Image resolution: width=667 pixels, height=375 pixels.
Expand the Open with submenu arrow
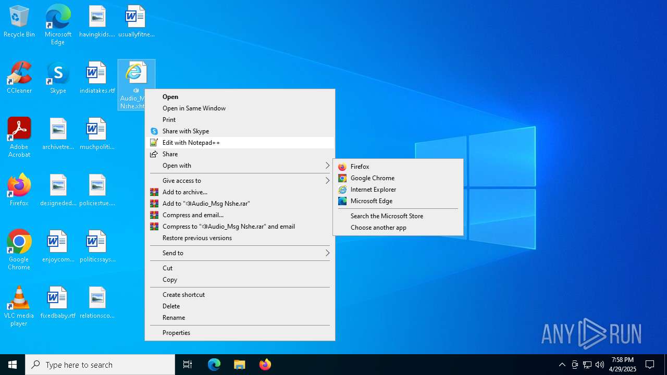click(327, 166)
